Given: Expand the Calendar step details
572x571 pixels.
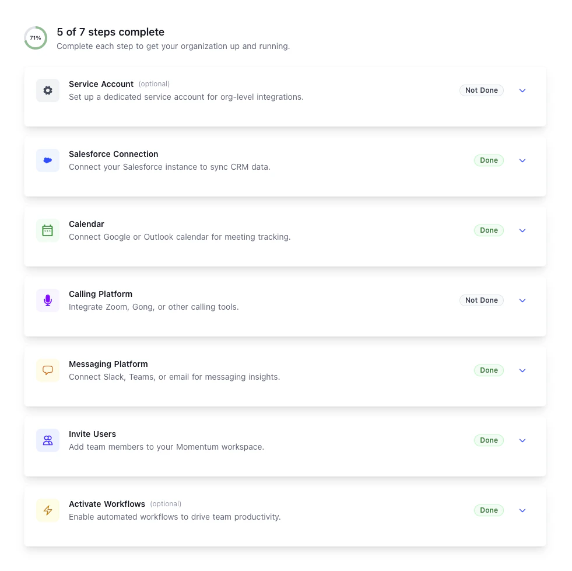Looking at the screenshot, I should [522, 230].
